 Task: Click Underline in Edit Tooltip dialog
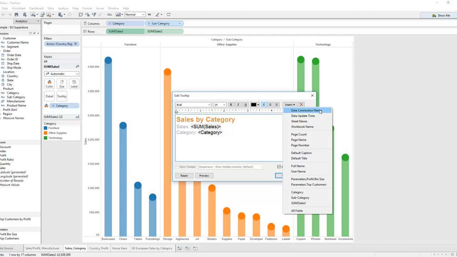coord(245,105)
